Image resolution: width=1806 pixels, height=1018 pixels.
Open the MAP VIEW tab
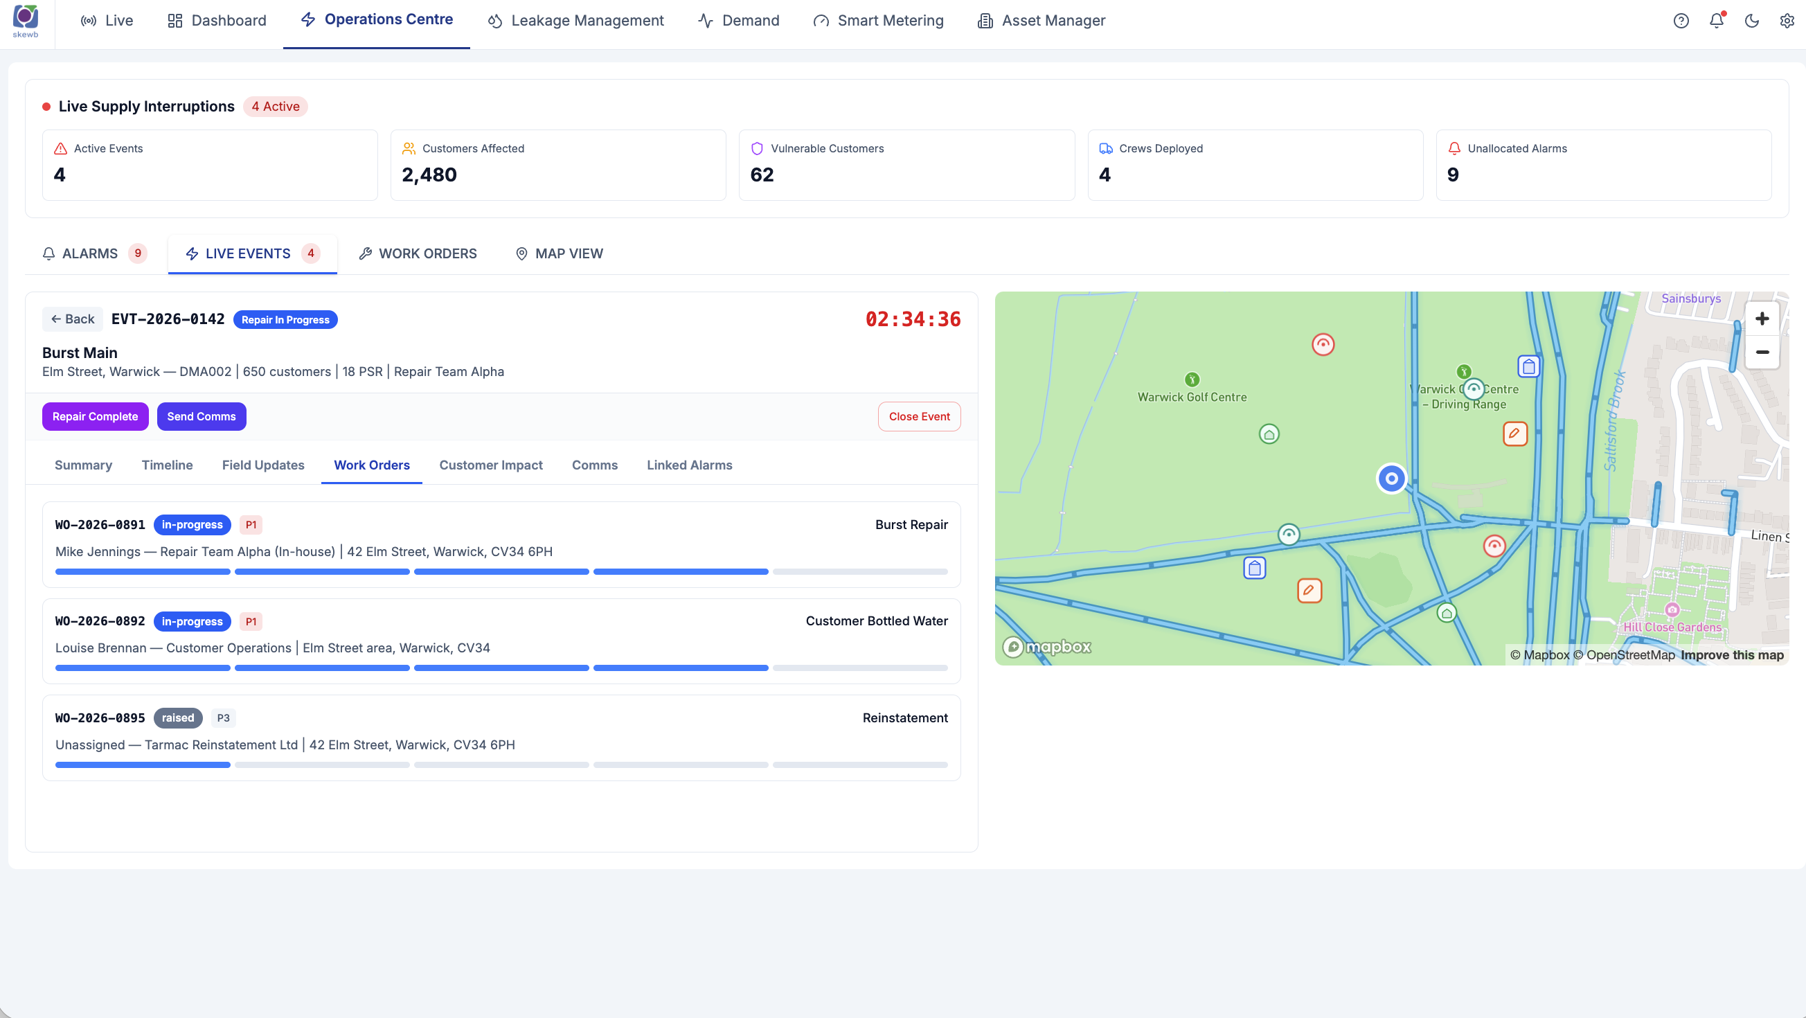(x=560, y=253)
